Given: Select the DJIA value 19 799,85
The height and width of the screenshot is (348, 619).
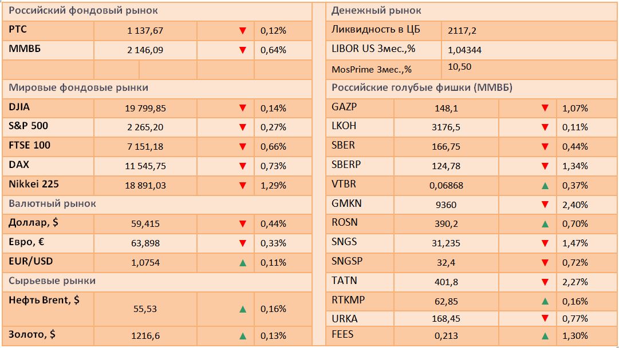Looking at the screenshot, I should point(145,108).
